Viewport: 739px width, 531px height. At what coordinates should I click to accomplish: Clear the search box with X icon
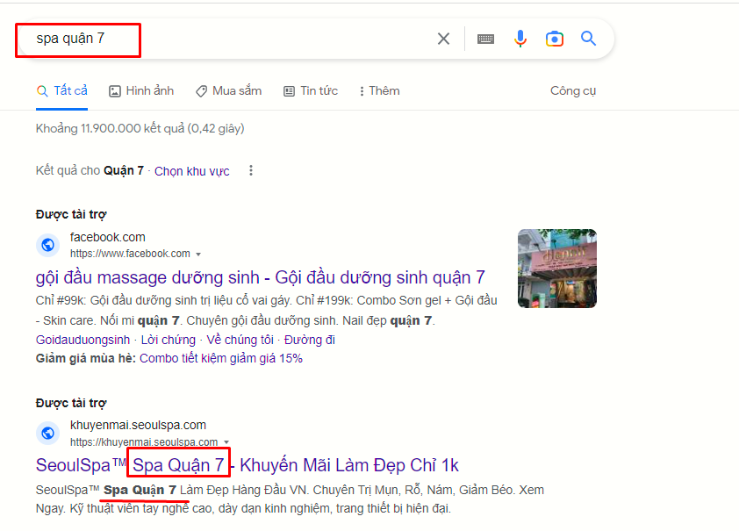(x=443, y=39)
